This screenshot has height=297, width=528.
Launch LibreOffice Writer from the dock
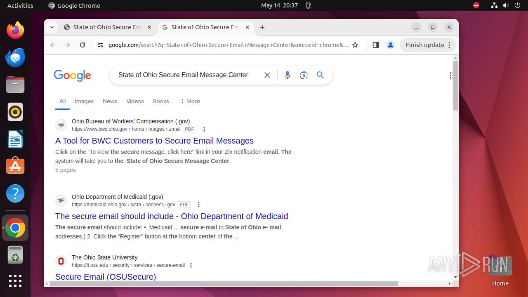pos(15,139)
